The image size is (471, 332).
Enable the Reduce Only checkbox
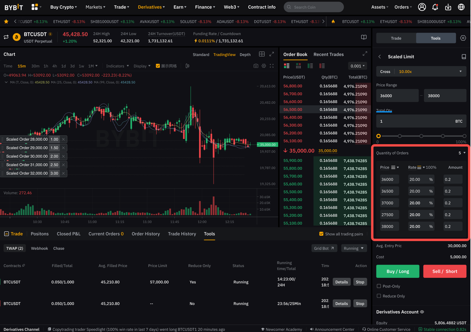[379, 296]
